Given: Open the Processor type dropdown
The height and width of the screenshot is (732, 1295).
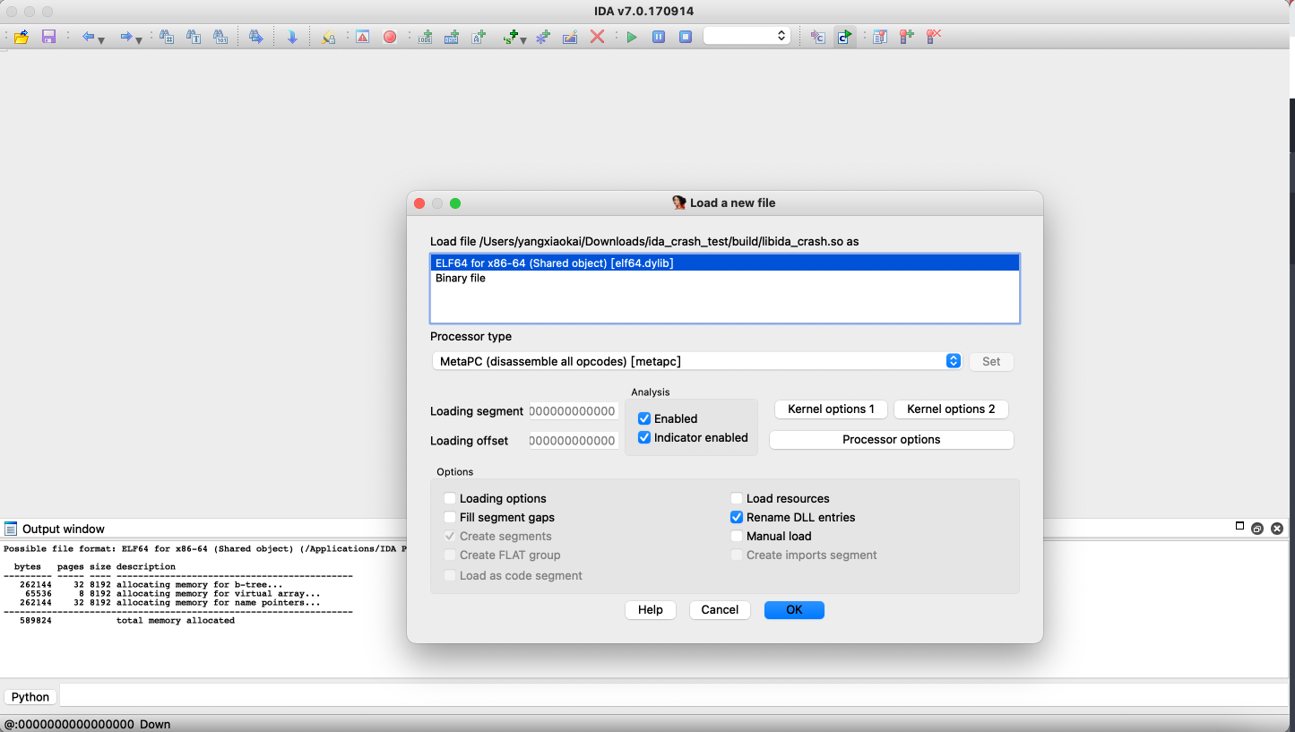Looking at the screenshot, I should click(x=696, y=361).
